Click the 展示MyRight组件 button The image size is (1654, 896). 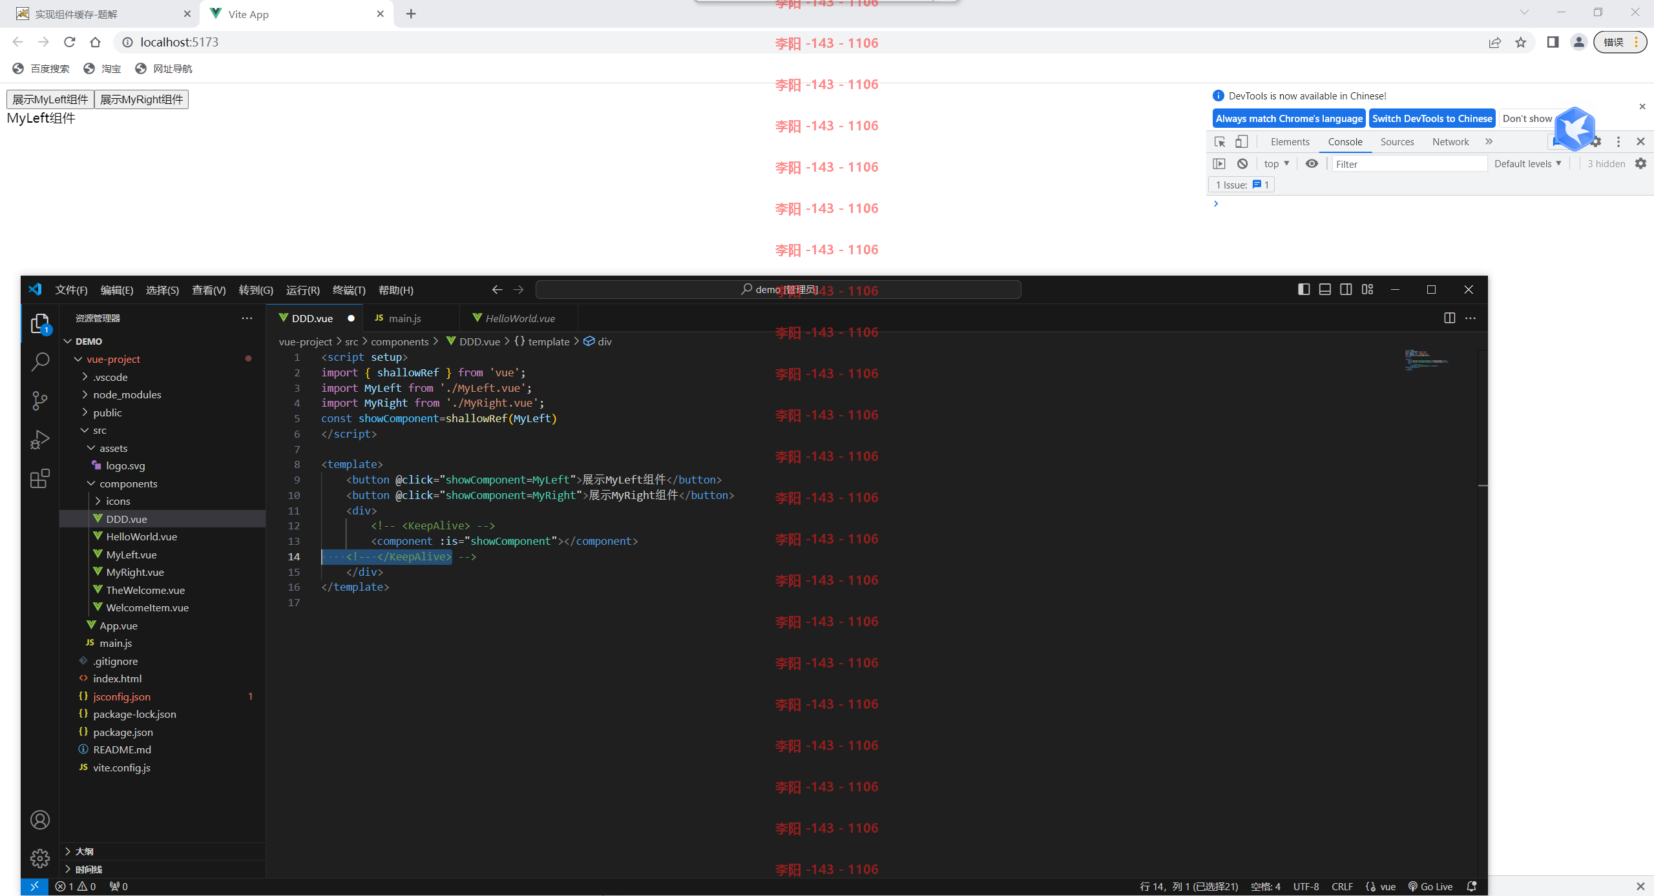(x=141, y=99)
